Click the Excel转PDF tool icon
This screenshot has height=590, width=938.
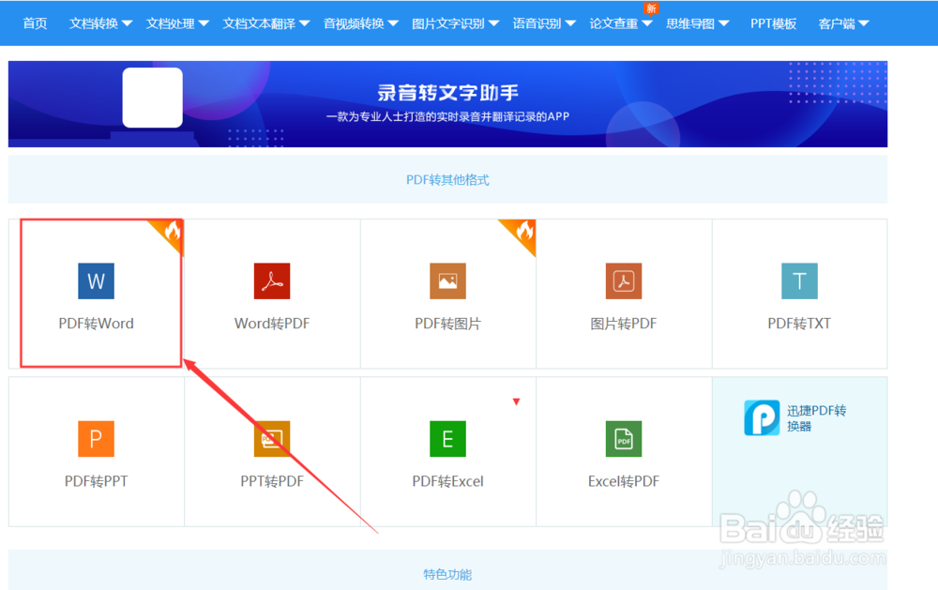(623, 439)
